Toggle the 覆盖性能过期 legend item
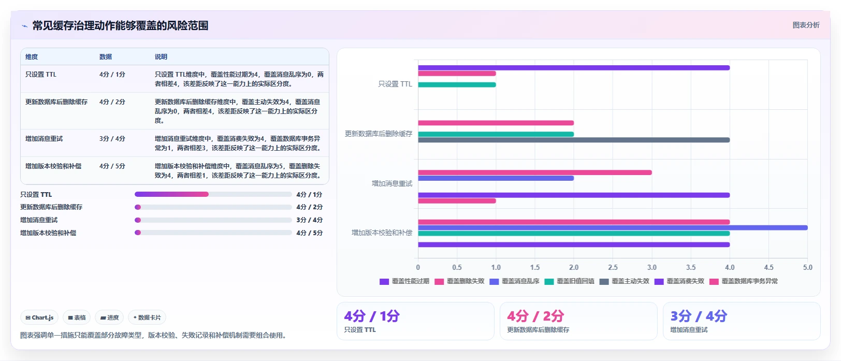 pyautogui.click(x=404, y=281)
